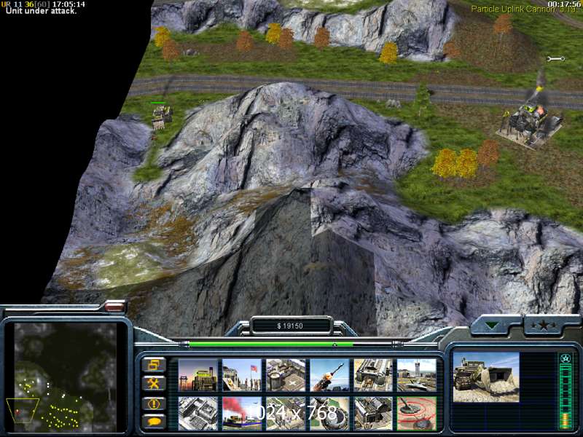Choose the green-bordered icon with red rings
Image resolution: width=583 pixels, height=437 pixels.
point(417,413)
